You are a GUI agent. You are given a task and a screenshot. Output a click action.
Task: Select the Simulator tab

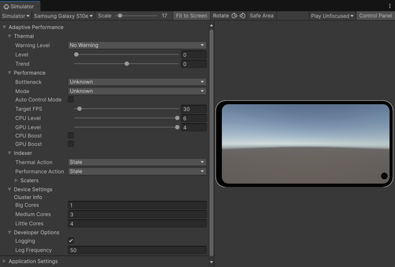(x=19, y=7)
